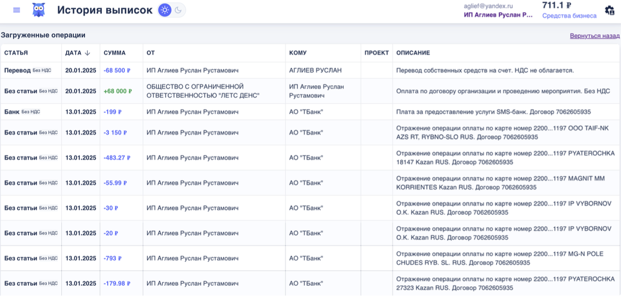Click the ОПИСАНИЕ column header
Viewport: 621px width, 298px height.
413,53
